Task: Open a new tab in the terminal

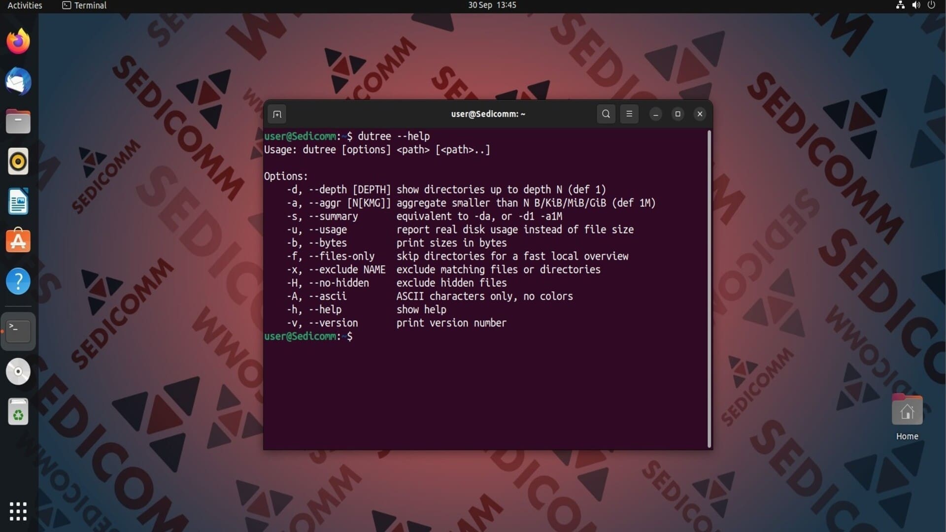Action: coord(277,114)
